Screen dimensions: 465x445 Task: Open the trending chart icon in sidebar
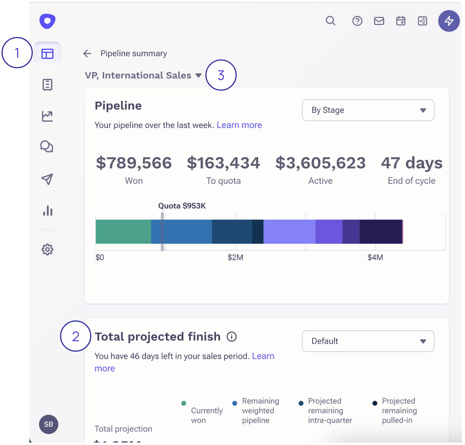click(x=47, y=116)
